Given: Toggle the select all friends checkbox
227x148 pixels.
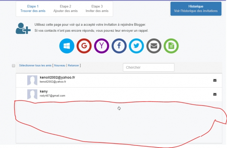Looking at the screenshot, I should (14, 66).
